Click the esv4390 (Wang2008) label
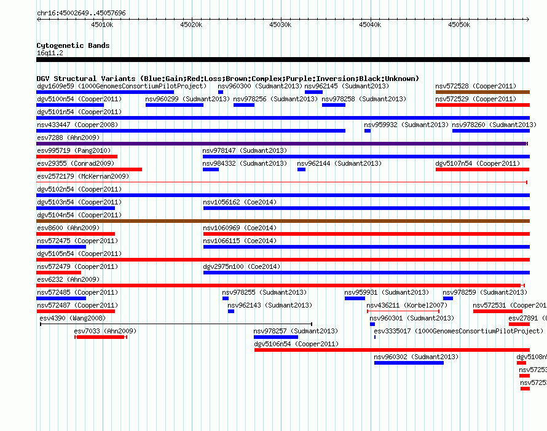 [x=73, y=318]
